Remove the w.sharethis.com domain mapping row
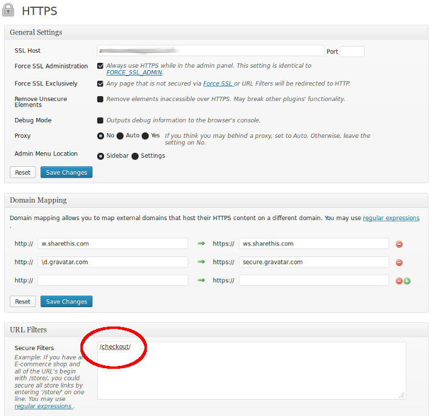 pyautogui.click(x=399, y=244)
